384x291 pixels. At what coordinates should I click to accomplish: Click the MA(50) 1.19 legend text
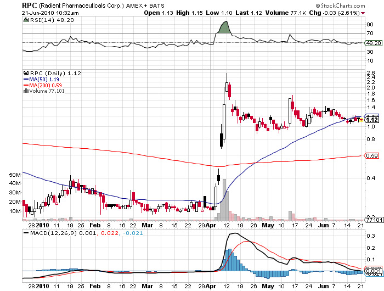pos(44,80)
